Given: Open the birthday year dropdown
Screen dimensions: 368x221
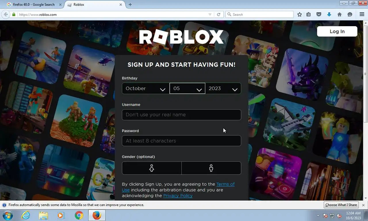Looking at the screenshot, I should tap(223, 88).
